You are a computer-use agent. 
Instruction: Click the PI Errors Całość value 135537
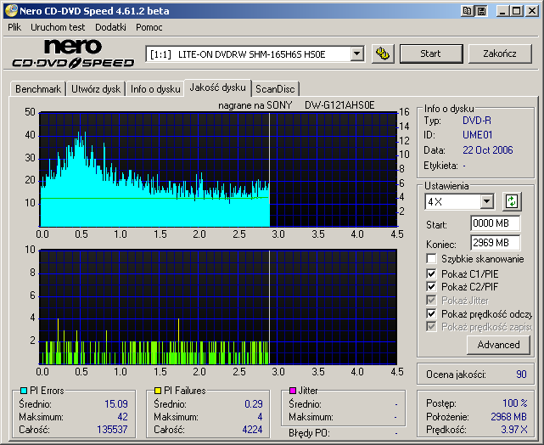[112, 430]
